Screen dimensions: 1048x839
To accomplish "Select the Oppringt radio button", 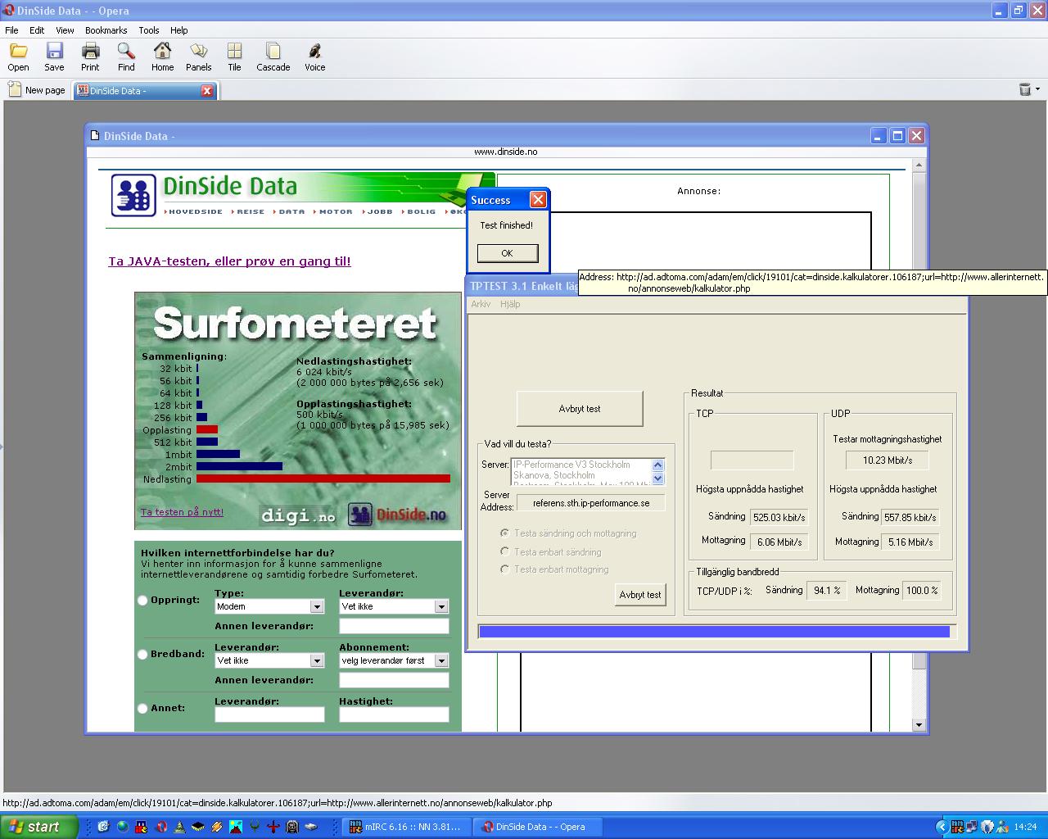I will tap(142, 601).
